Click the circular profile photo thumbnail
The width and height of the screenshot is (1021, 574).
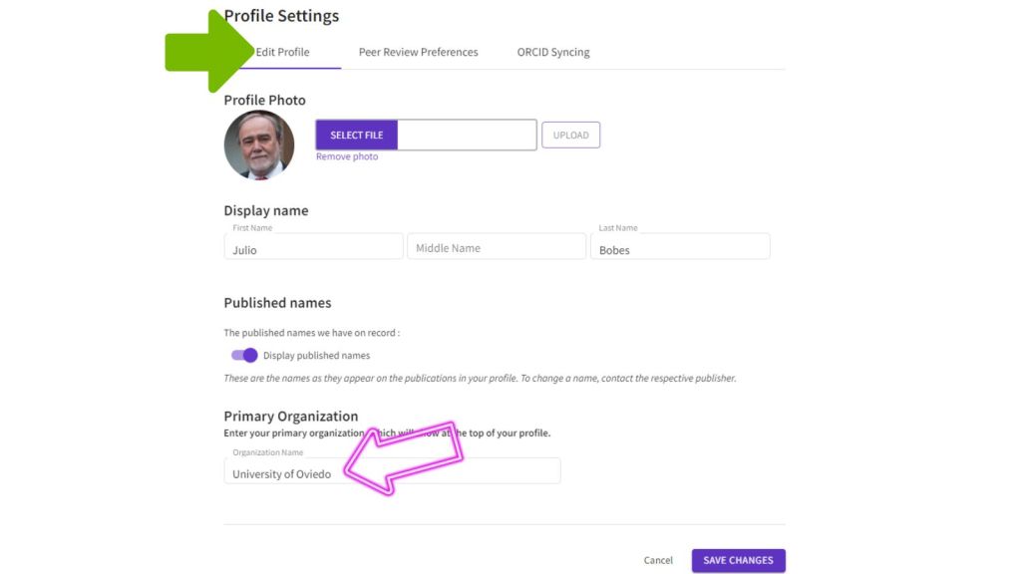click(259, 144)
